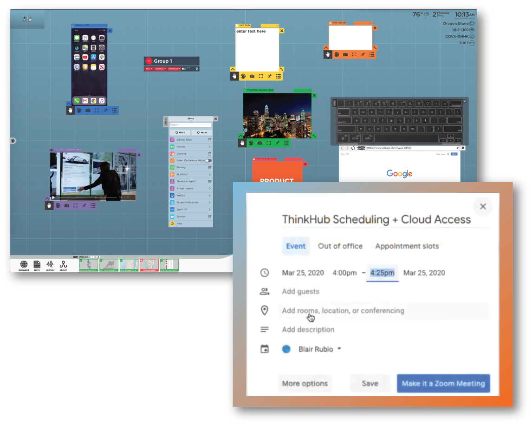The height and width of the screenshot is (426, 532).
Task: Expand the Volume submenu arrow
Action: point(209,147)
